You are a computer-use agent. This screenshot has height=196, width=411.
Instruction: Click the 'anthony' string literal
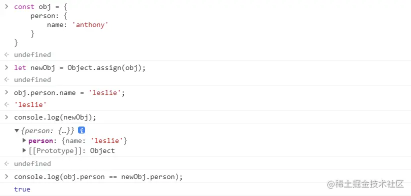[x=90, y=25]
